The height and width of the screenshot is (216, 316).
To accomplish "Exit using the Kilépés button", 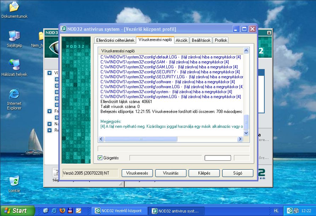I will [204, 173].
